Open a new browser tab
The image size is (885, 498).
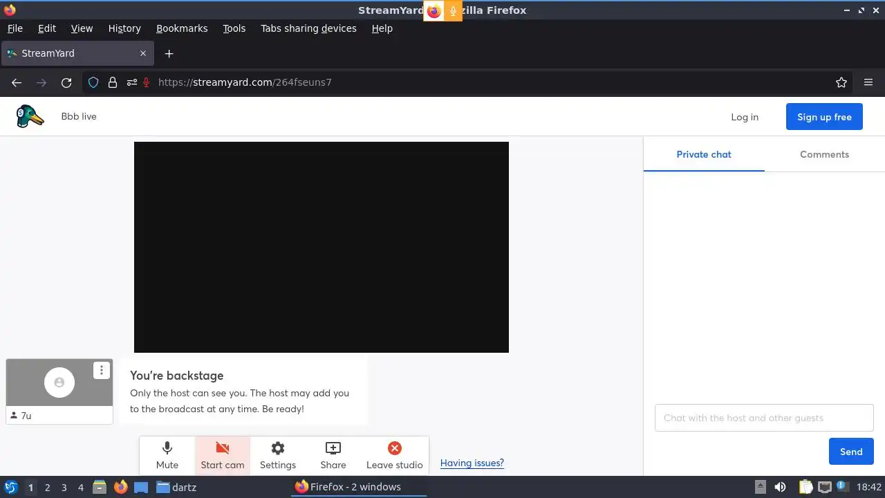pos(169,53)
